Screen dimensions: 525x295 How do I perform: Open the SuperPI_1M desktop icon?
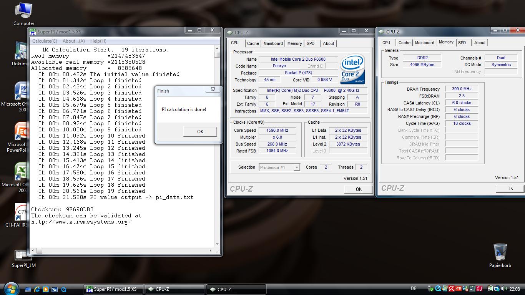(x=23, y=259)
